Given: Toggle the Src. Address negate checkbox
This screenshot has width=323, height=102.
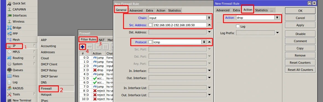Looking at the screenshot, I should click(x=150, y=25).
